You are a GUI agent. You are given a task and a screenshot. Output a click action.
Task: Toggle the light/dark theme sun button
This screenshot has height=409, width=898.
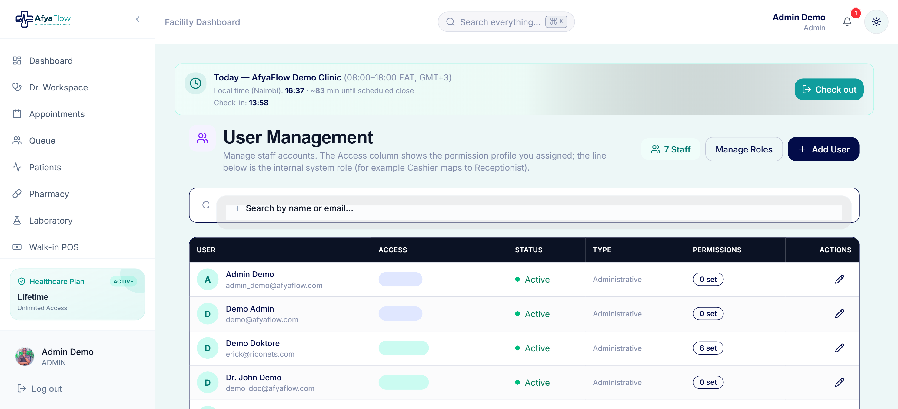point(876,22)
